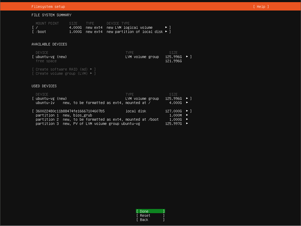This screenshot has height=226, width=301.
Task: Expand the root (/) mount point entry
Action: point(166,27)
